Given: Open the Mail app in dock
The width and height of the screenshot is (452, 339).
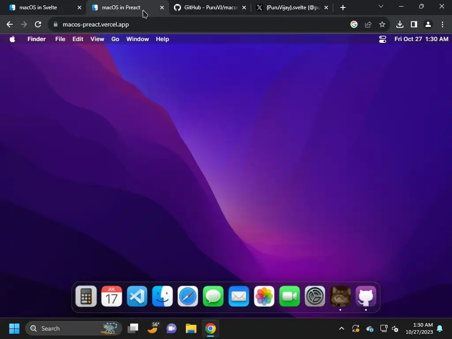Looking at the screenshot, I should (x=239, y=296).
